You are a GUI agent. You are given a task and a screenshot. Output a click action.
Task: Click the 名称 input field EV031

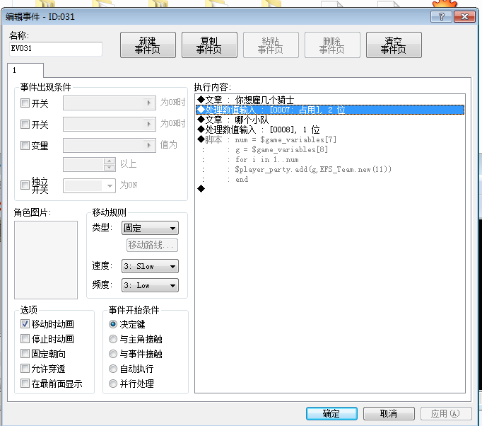(56, 49)
